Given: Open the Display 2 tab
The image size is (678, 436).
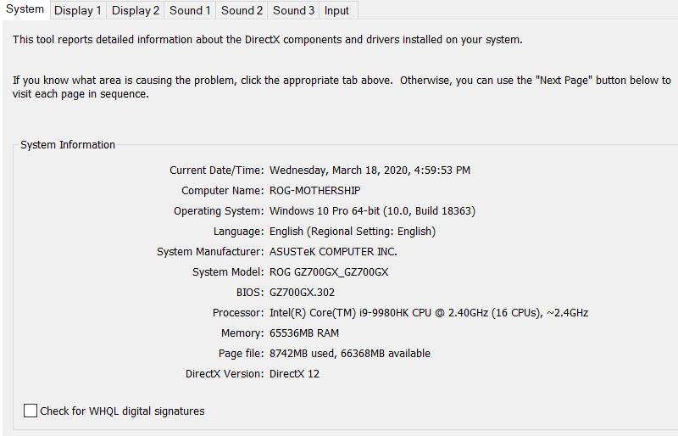Looking at the screenshot, I should [x=136, y=10].
